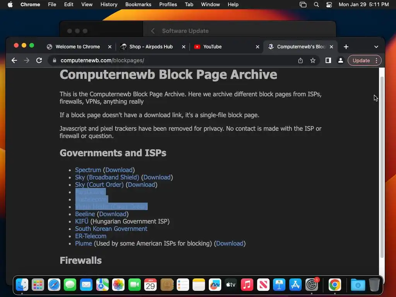The width and height of the screenshot is (396, 297).
Task: Open Apple TV app in Dock
Action: (231, 285)
